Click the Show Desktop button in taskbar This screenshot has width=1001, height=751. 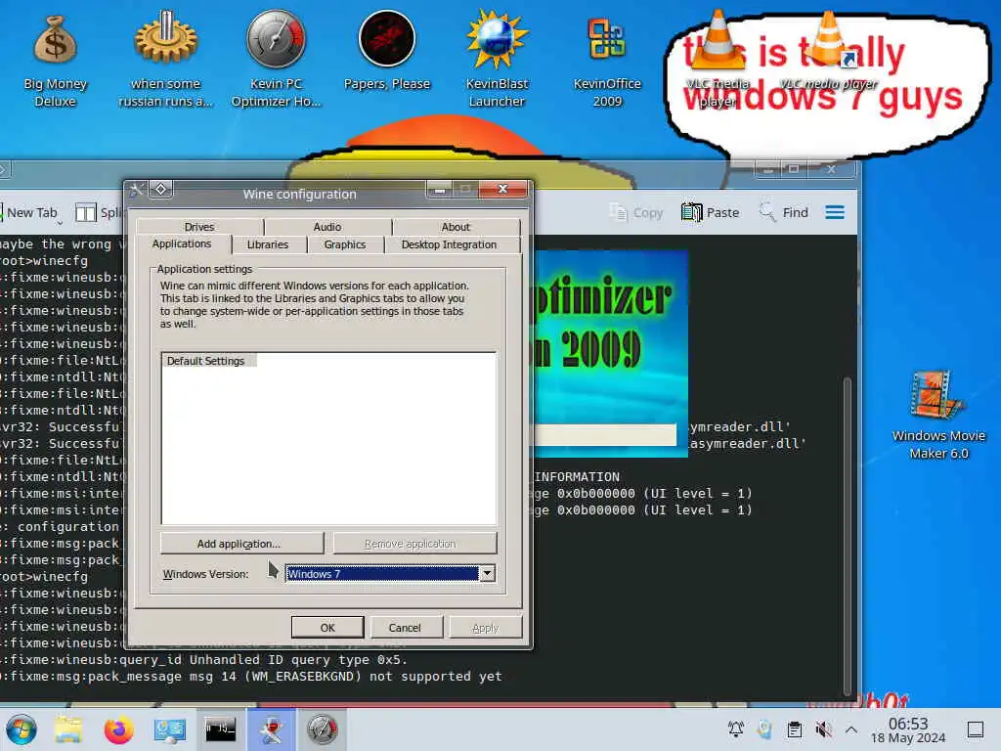(x=976, y=729)
